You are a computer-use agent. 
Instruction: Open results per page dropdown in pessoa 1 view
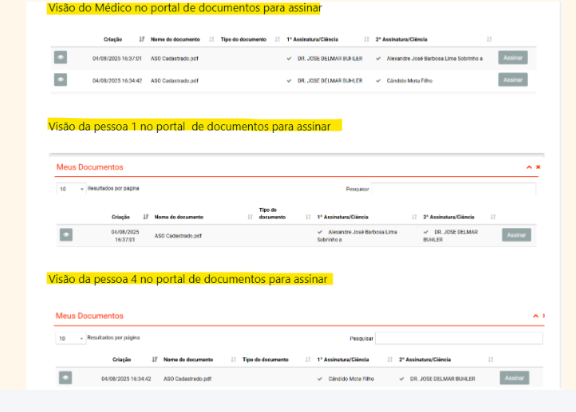(70, 189)
